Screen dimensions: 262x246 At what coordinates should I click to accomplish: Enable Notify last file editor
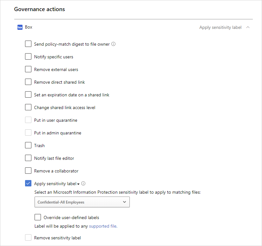click(x=28, y=158)
